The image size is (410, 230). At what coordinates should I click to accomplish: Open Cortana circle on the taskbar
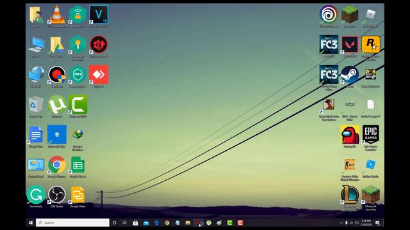(x=114, y=223)
